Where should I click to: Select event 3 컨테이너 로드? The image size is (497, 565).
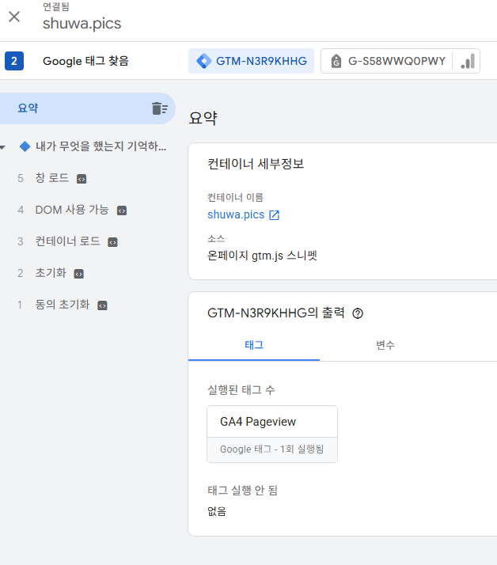tap(67, 241)
